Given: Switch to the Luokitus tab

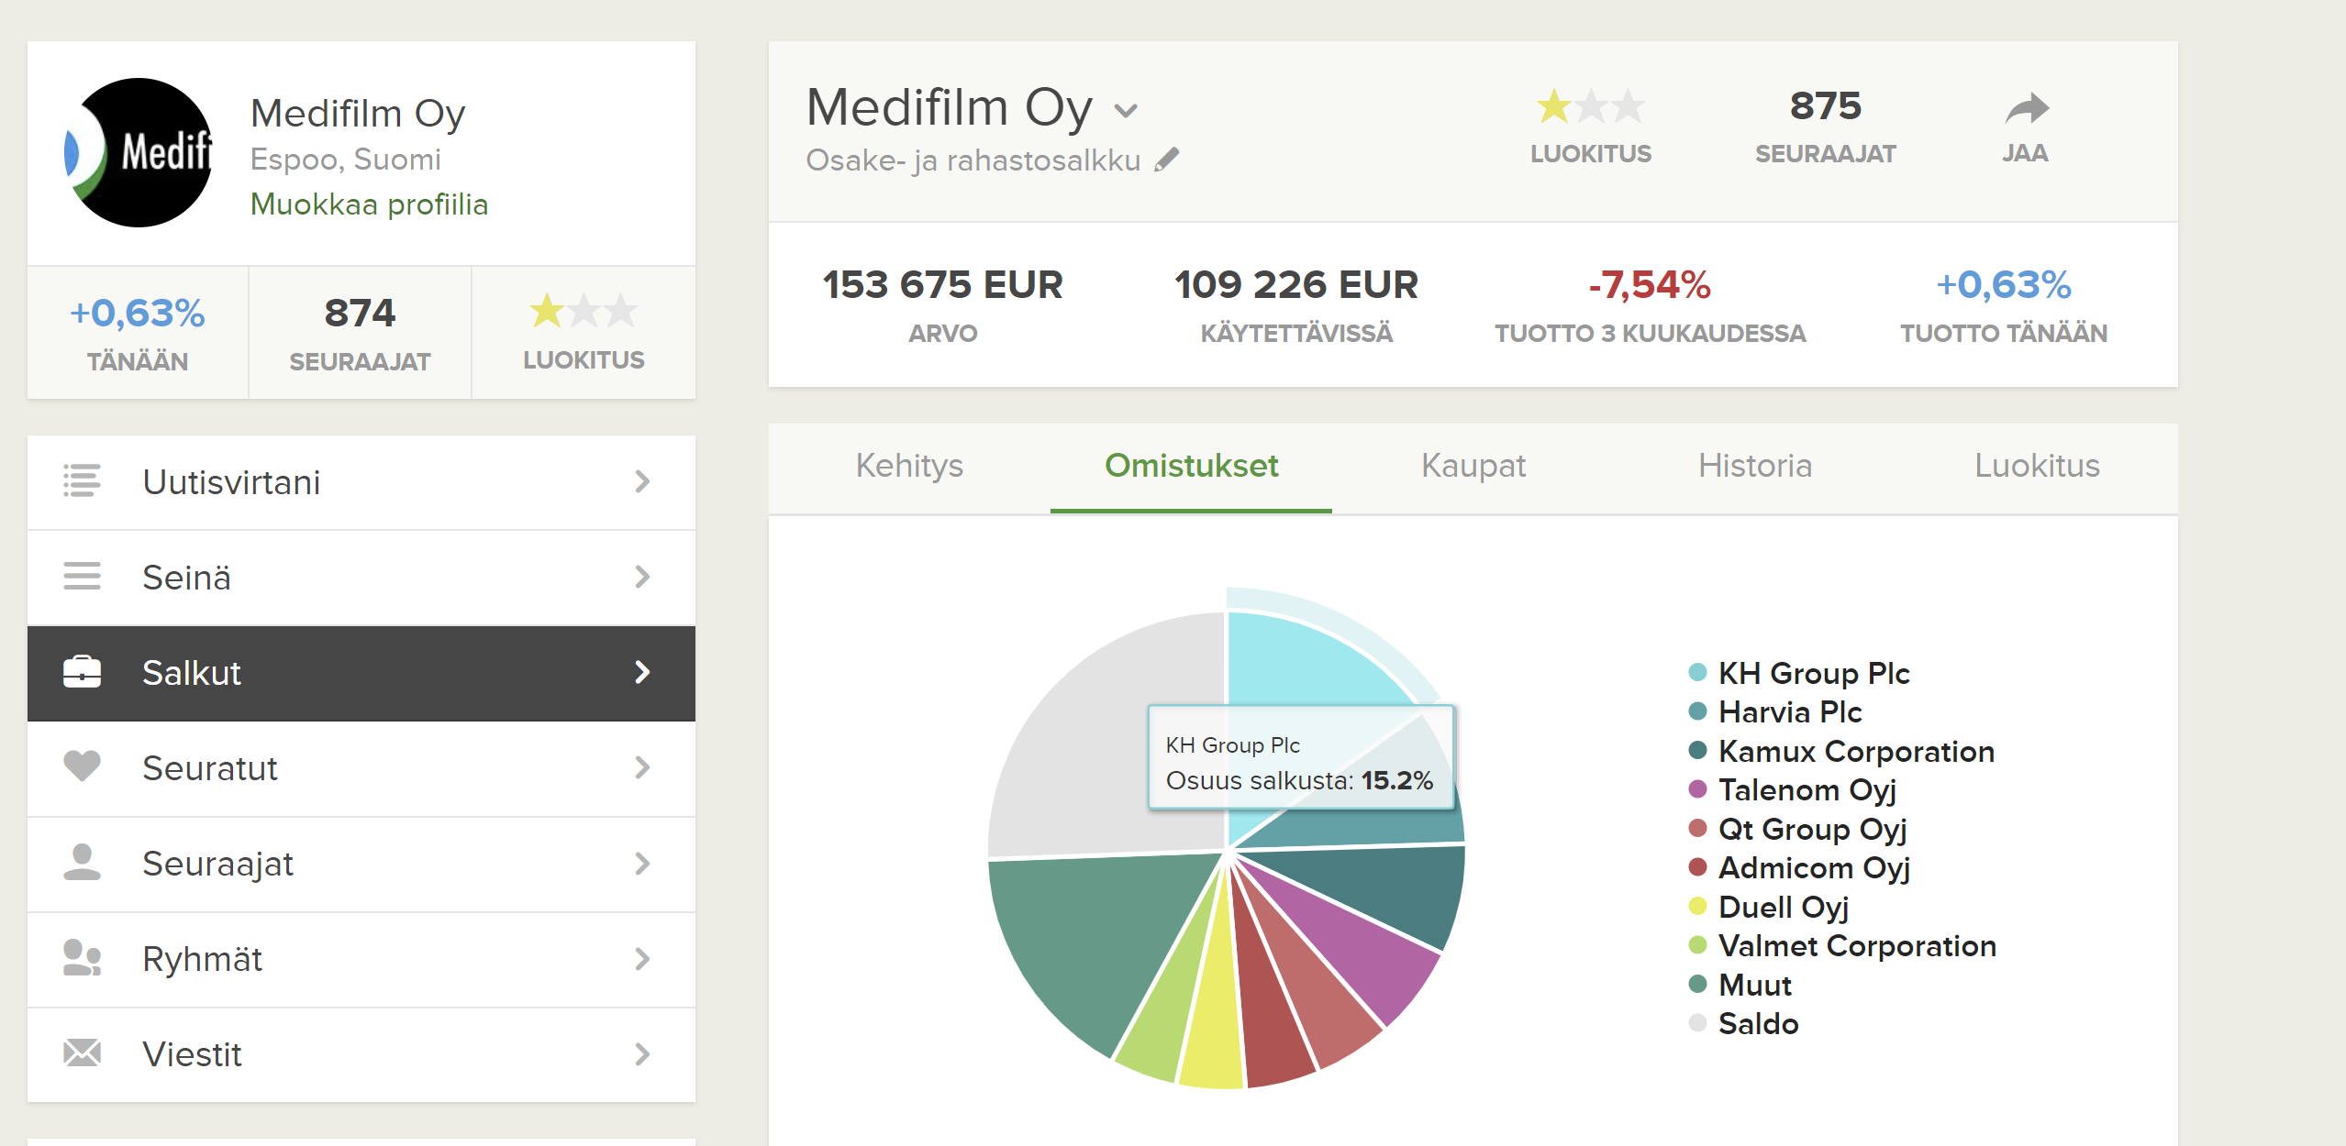Looking at the screenshot, I should click(x=2037, y=466).
